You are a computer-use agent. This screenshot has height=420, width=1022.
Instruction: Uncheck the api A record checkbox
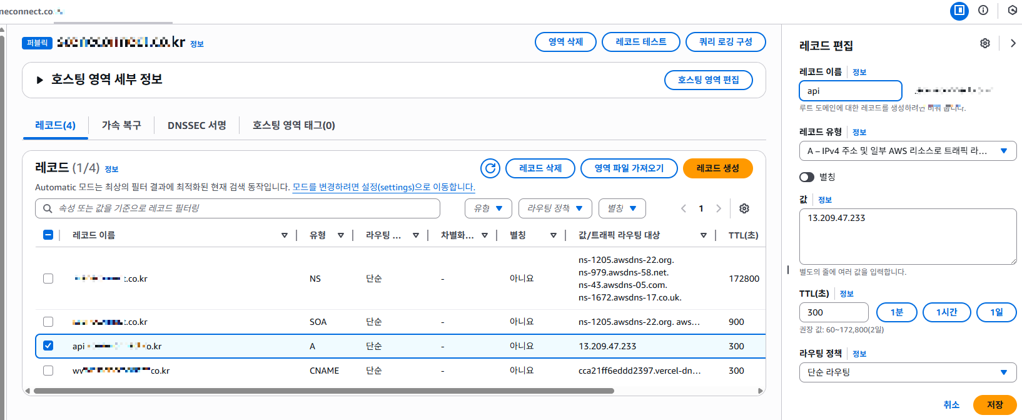tap(48, 346)
